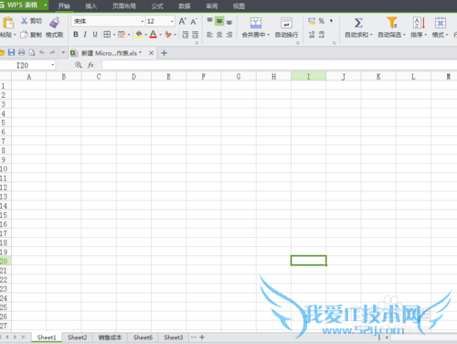Save the workbook with floppy icon
457x344 pixels.
[11, 52]
